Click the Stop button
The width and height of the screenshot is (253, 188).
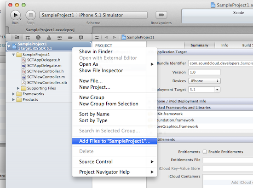(31, 15)
